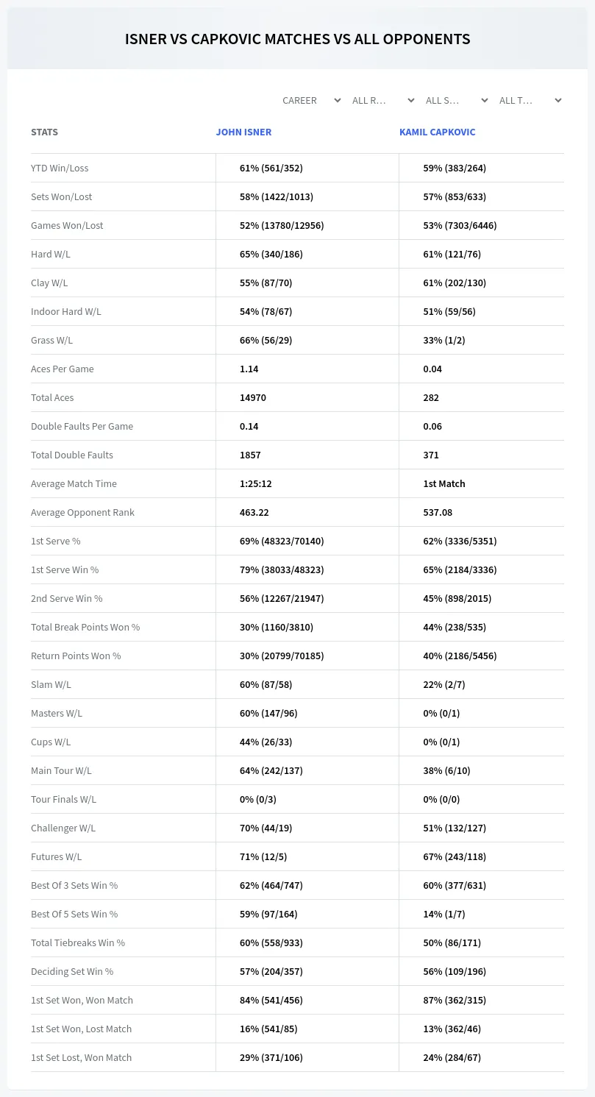
Task: Select the Average Opponent Rank row label
Action: tap(82, 512)
